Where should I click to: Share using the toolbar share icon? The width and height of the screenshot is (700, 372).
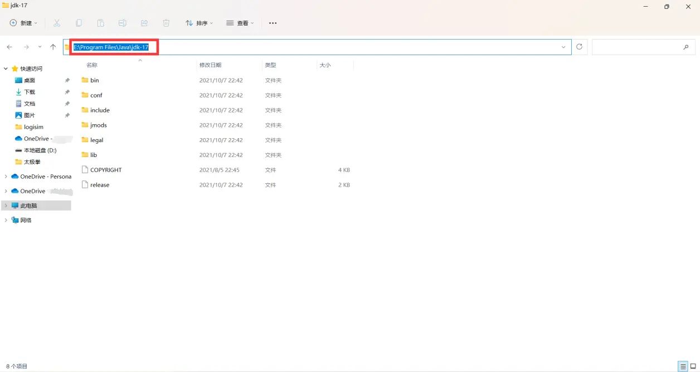144,23
